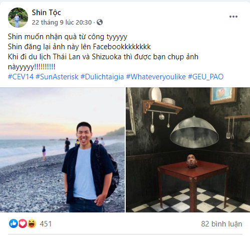Open the #CEV14 hashtag
The height and width of the screenshot is (236, 250).
coord(21,77)
